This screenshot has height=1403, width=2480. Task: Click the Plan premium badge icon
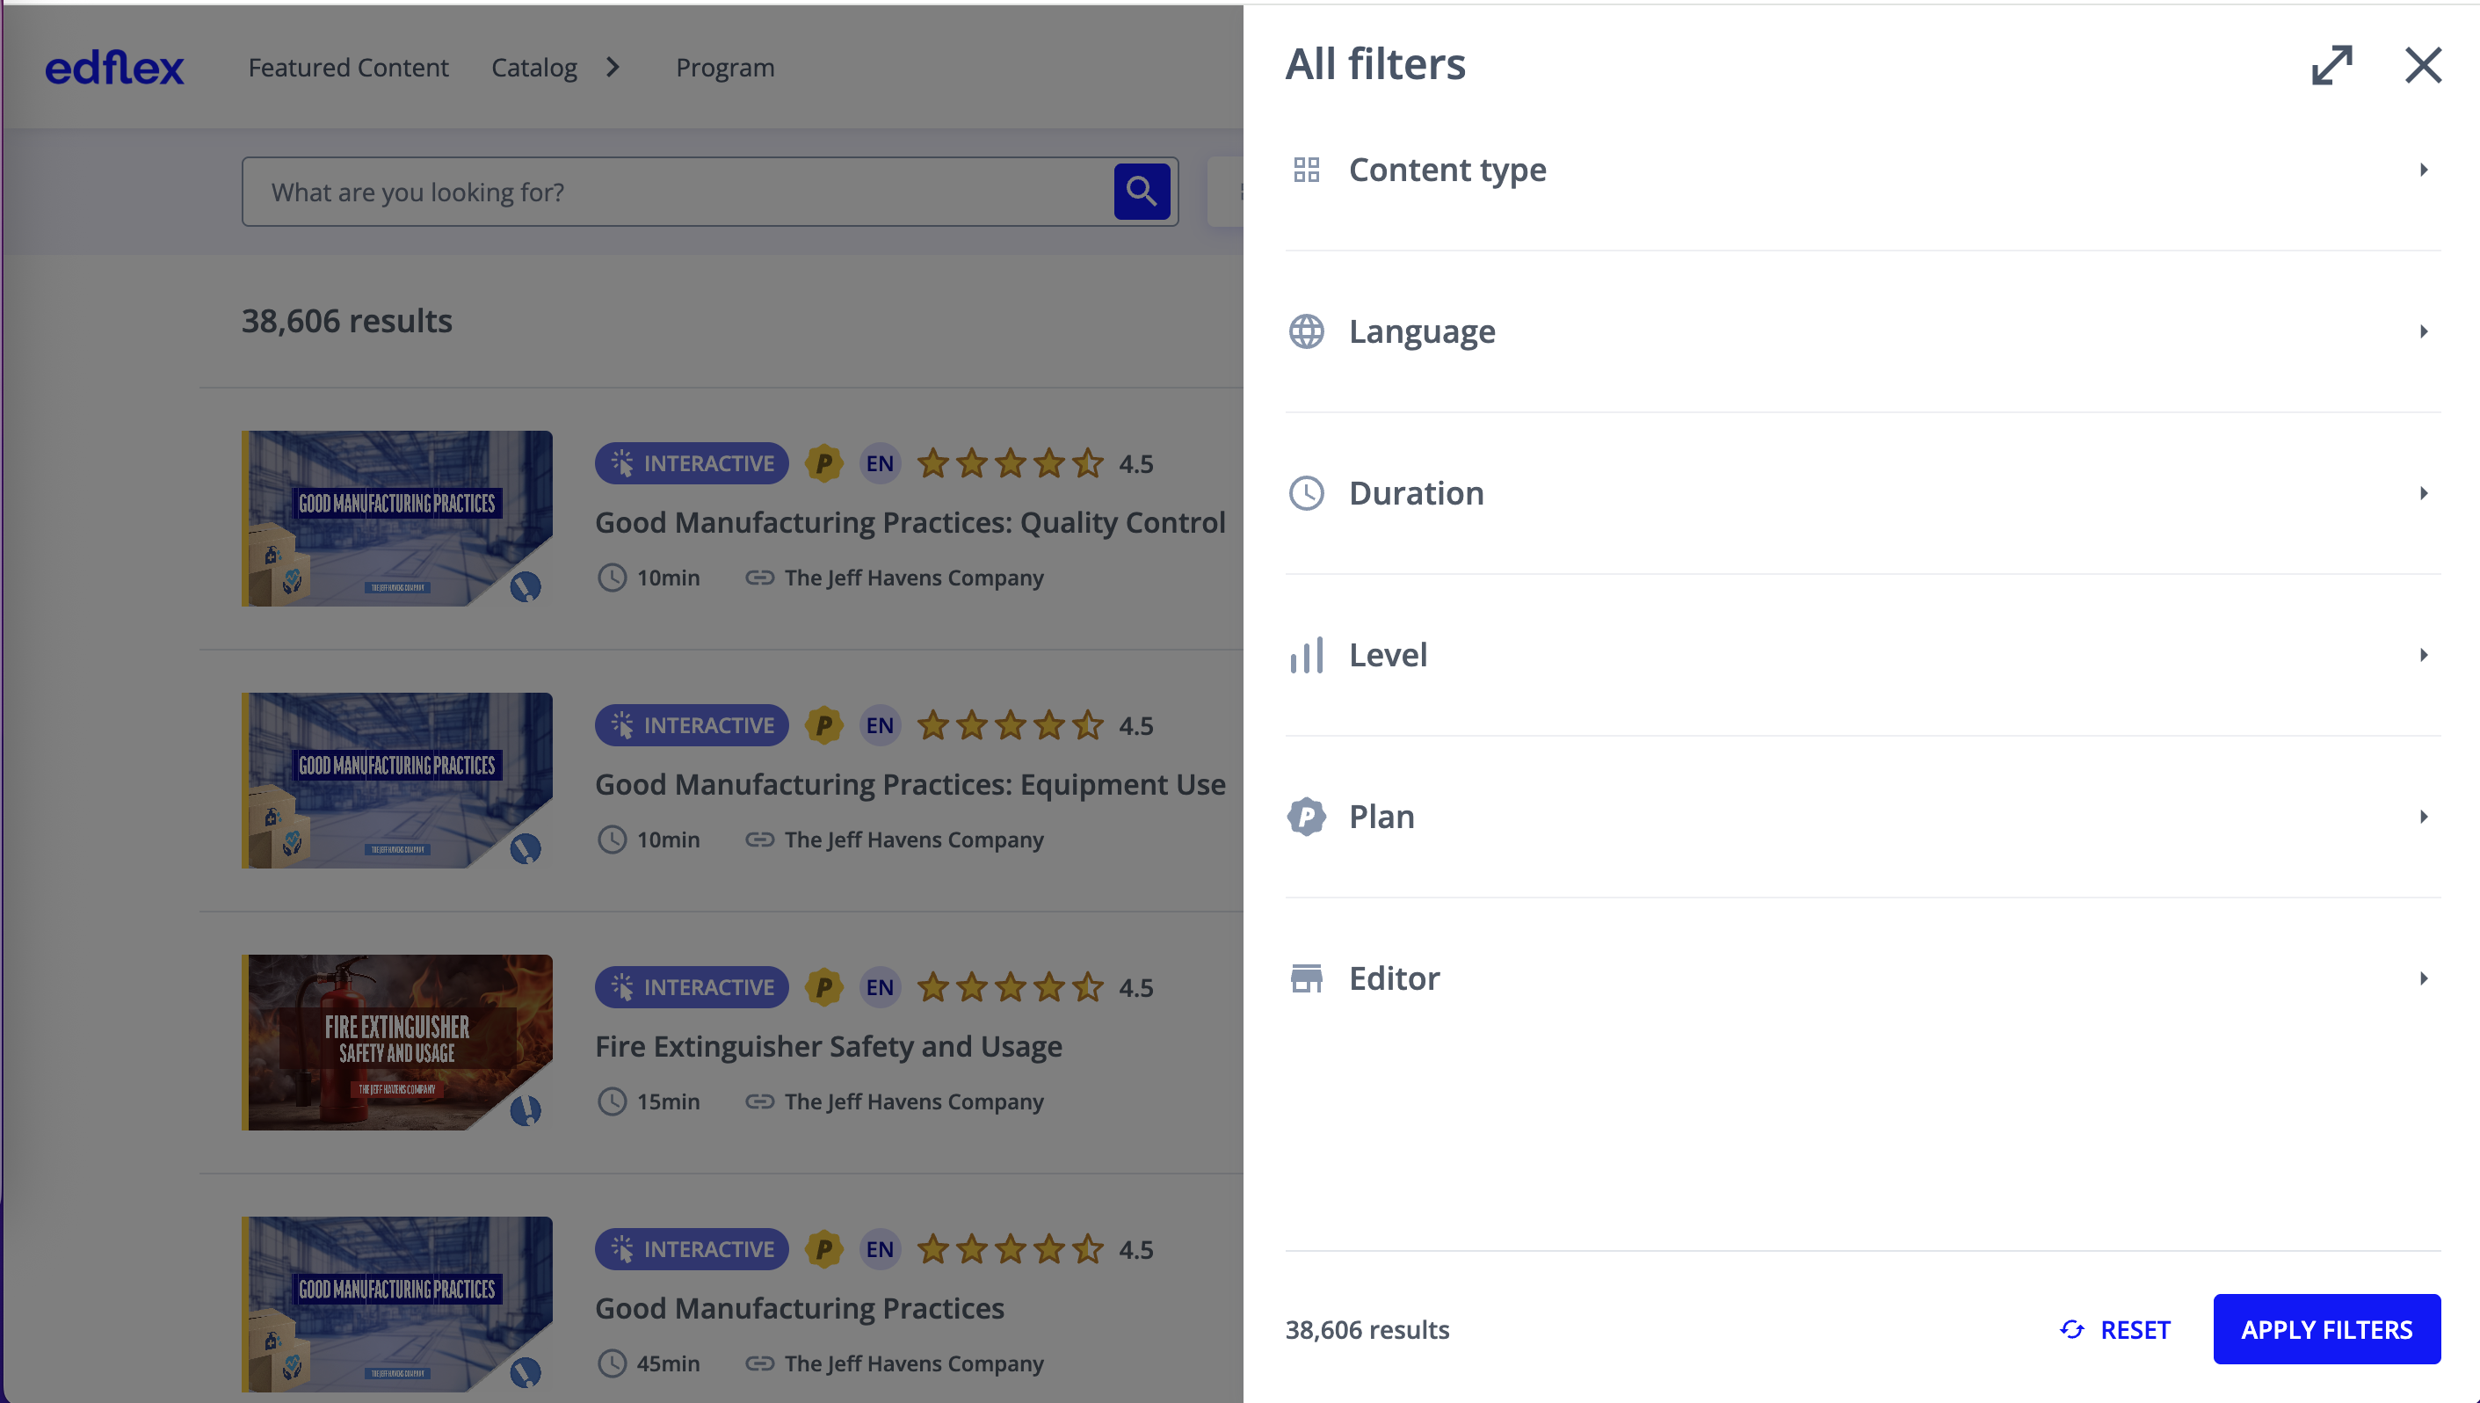pos(1306,818)
